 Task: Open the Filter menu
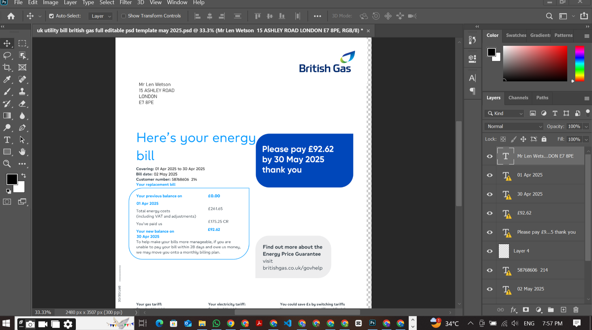coord(126,3)
